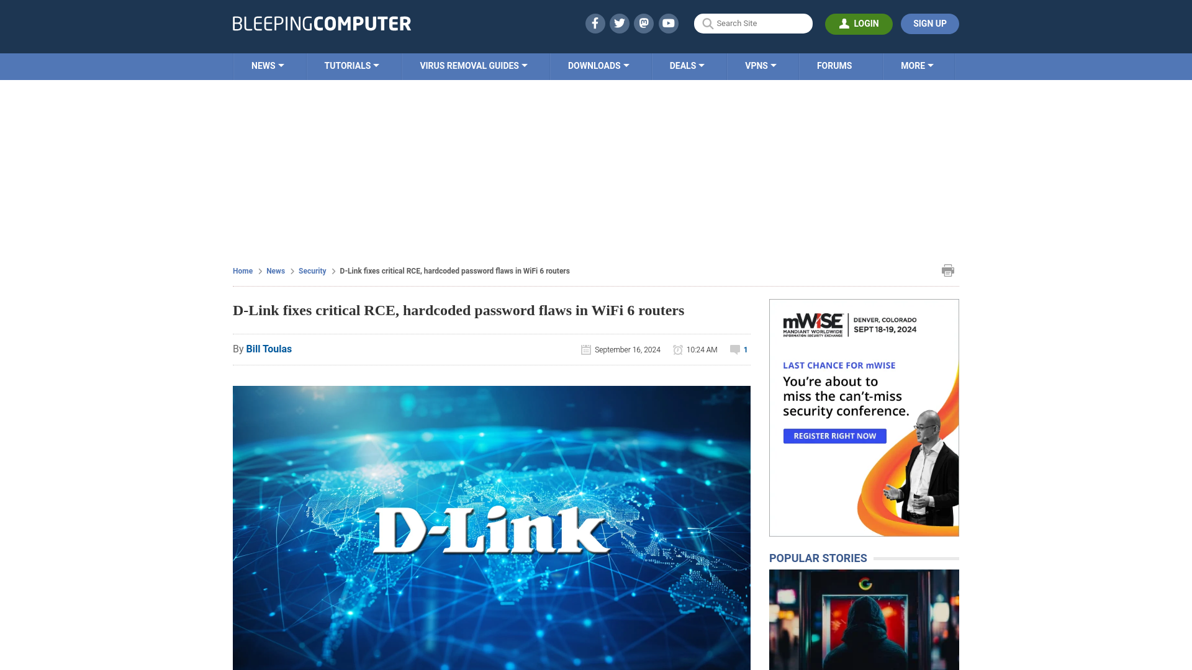1192x670 pixels.
Task: Click the SIGN UP button
Action: pos(929,23)
